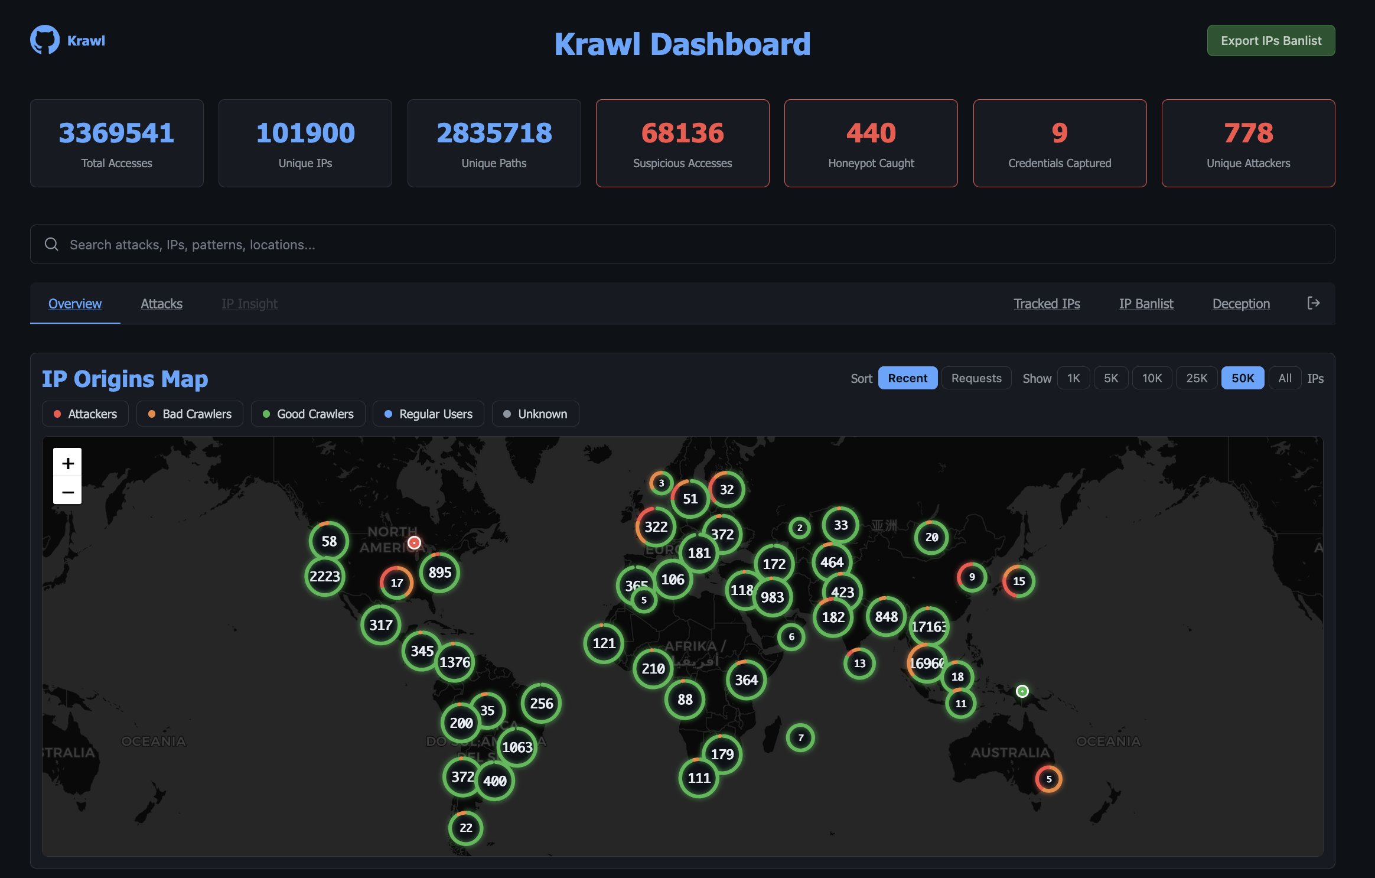This screenshot has height=878, width=1375.
Task: Open the 983 cluster marker
Action: (x=772, y=597)
